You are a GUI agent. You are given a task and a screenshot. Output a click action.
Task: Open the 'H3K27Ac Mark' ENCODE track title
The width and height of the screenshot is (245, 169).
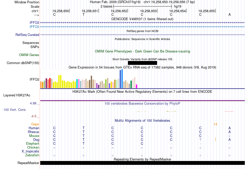[x=142, y=92]
